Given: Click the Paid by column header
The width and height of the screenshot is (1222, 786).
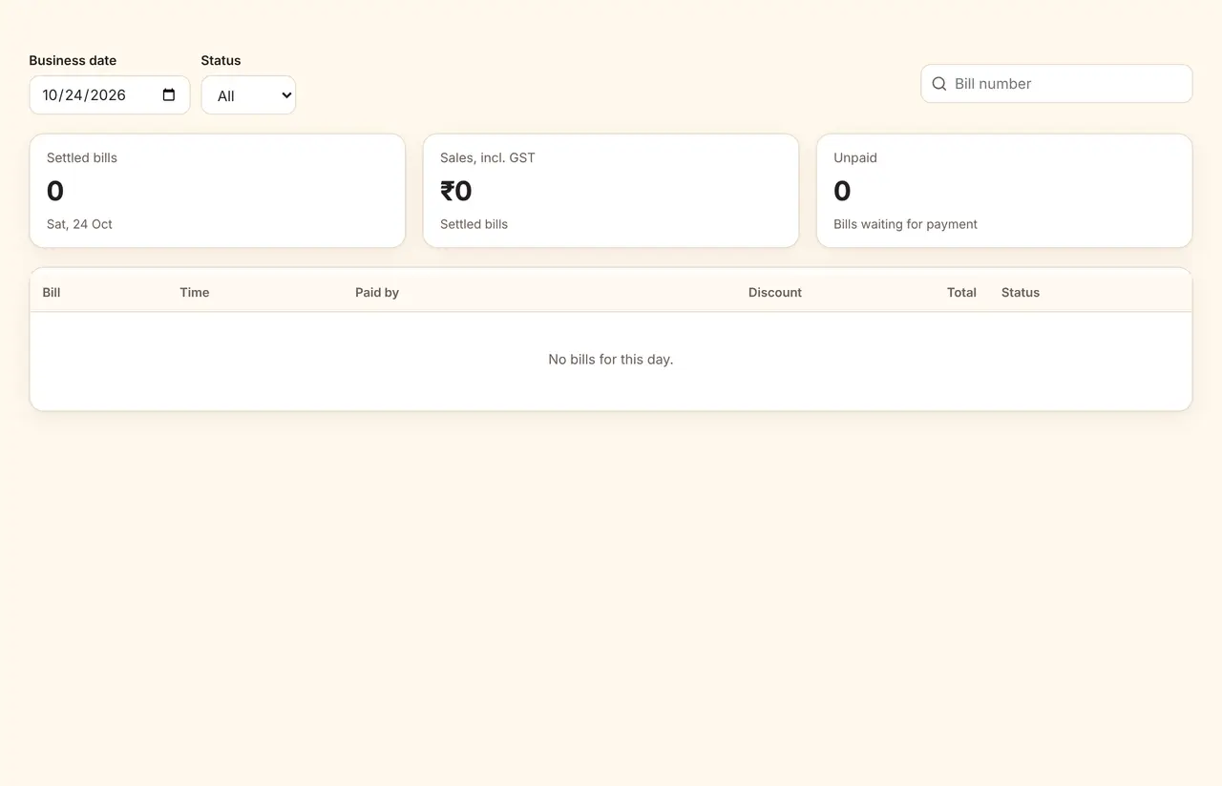Looking at the screenshot, I should pos(377,293).
